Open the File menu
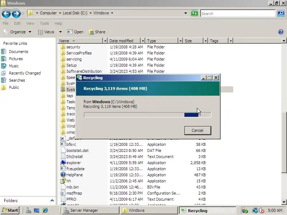This screenshot has width=287, height=215. [5, 23]
